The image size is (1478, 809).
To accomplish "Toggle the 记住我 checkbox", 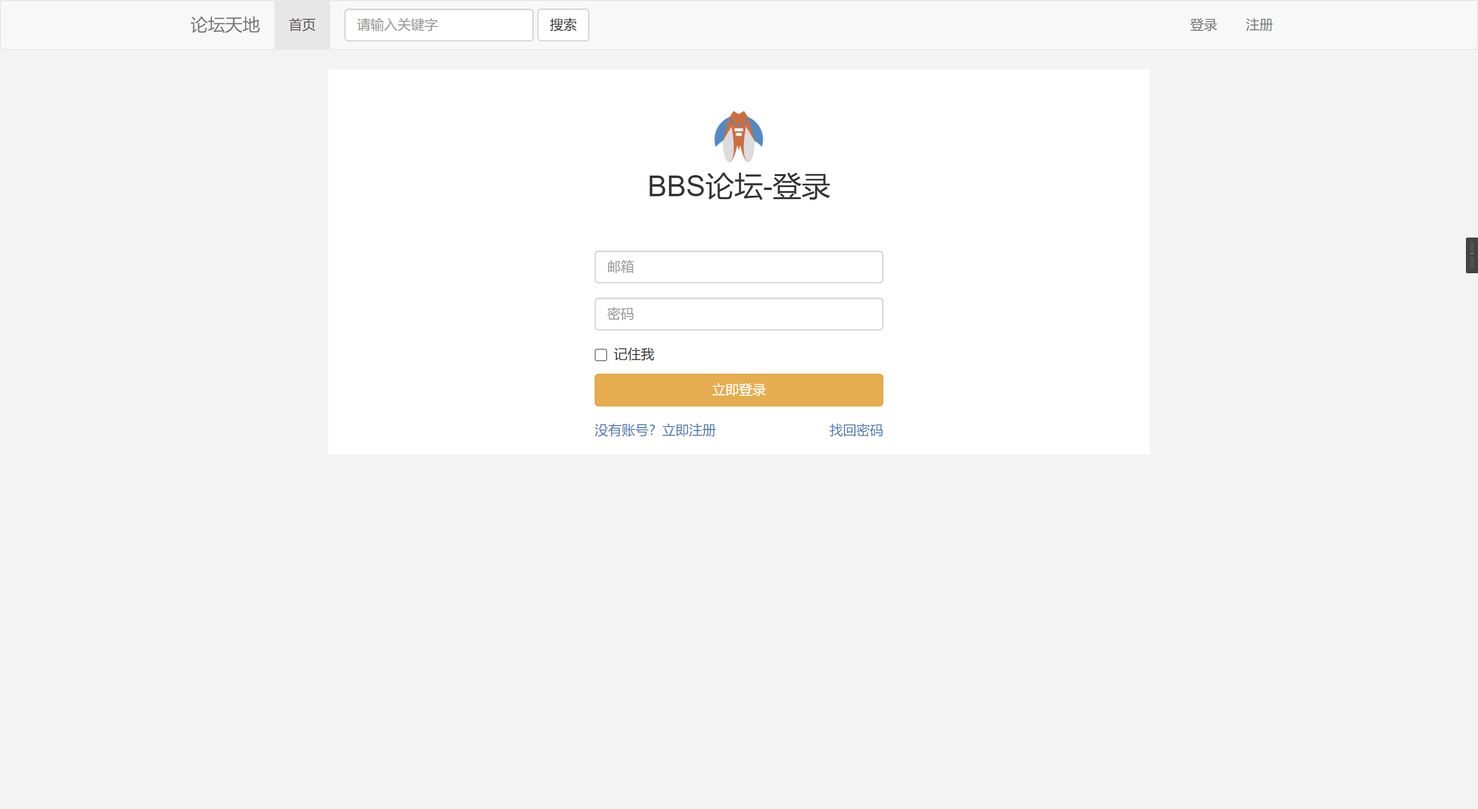I will (601, 355).
